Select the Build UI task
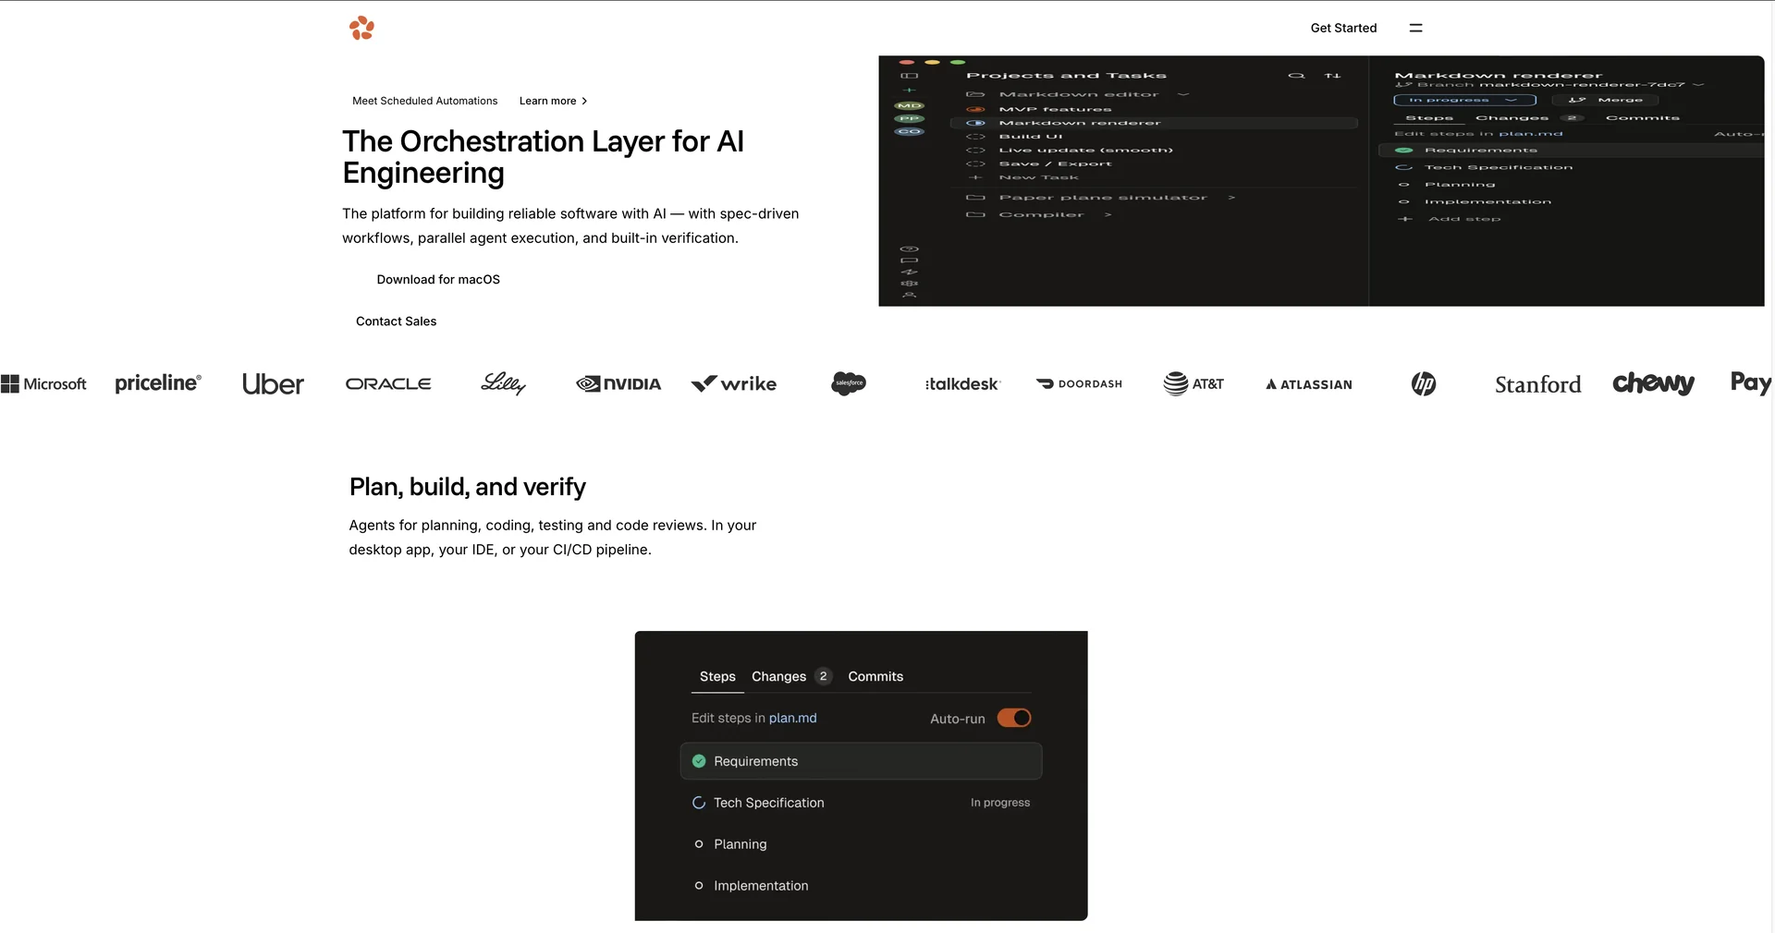 pos(1031,136)
